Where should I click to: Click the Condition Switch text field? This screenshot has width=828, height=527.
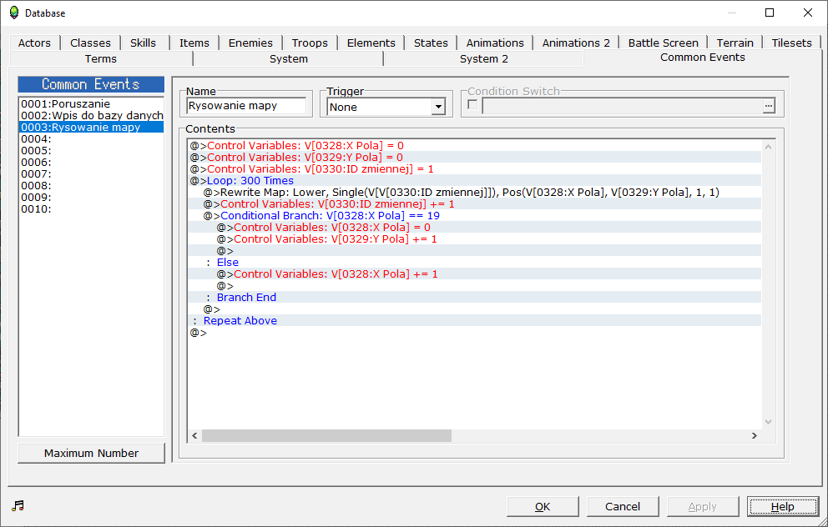click(622, 106)
